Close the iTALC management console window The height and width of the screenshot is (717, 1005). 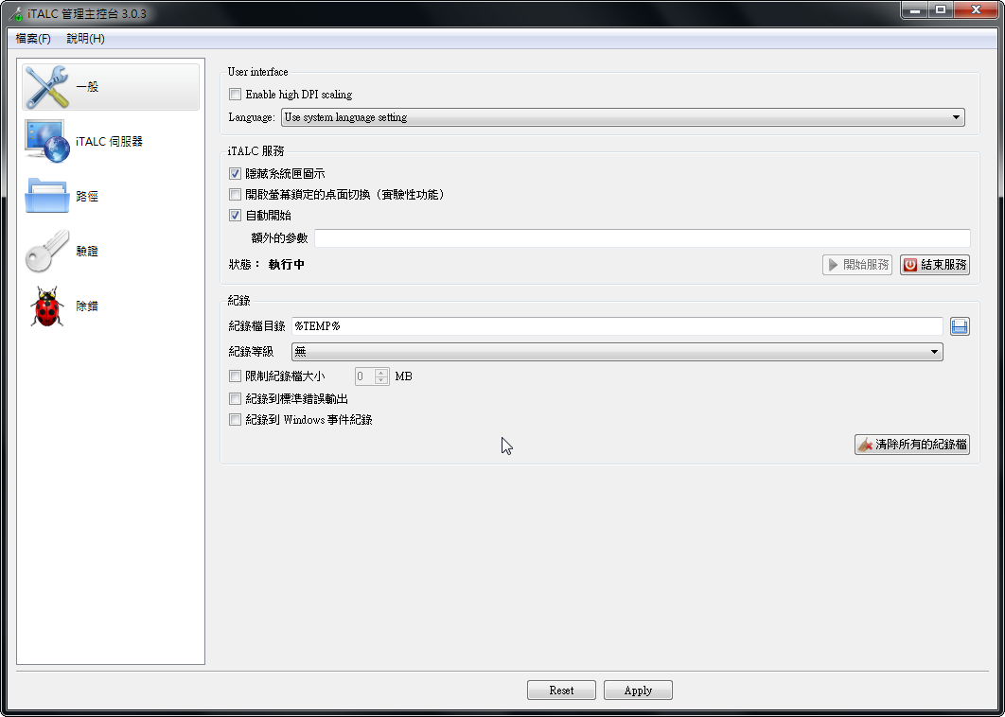point(977,9)
